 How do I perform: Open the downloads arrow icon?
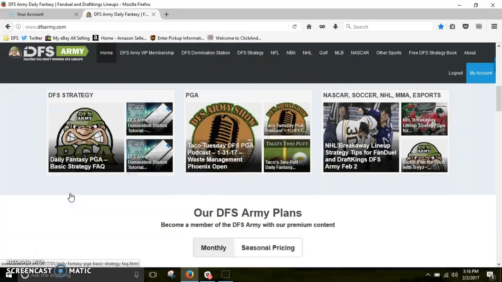tap(335, 27)
